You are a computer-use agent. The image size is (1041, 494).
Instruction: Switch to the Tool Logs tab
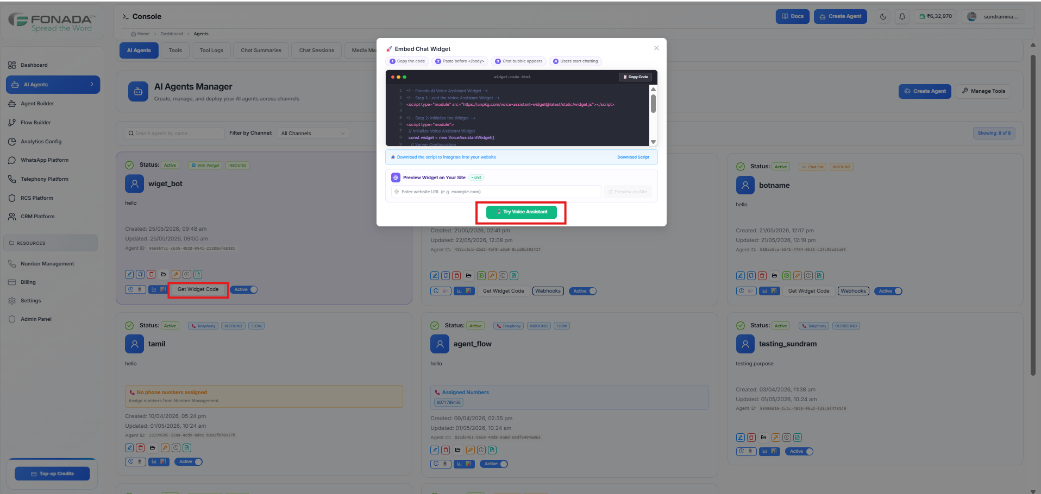tap(211, 50)
